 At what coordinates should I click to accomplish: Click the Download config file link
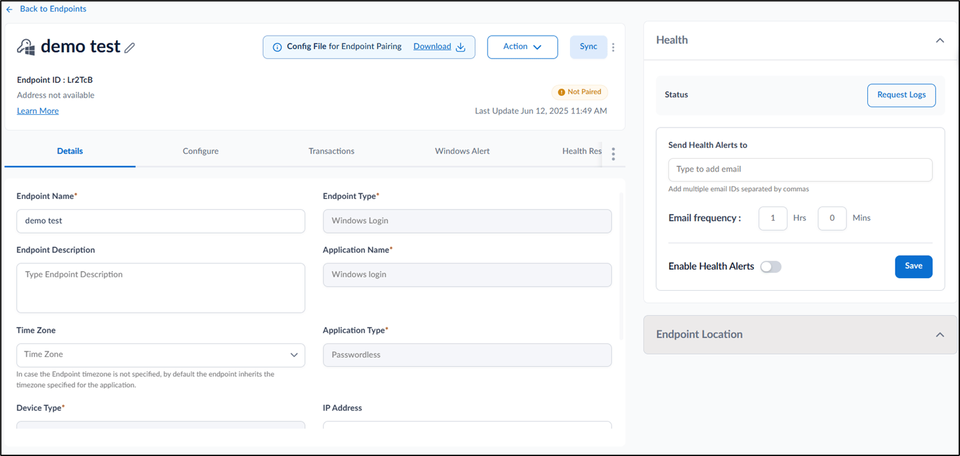(x=432, y=47)
